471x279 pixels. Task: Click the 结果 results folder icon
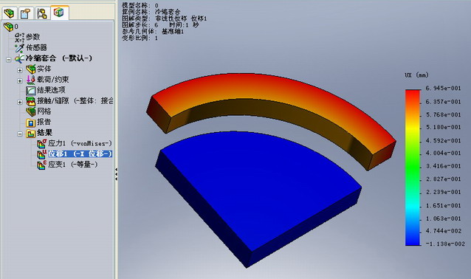click(31, 133)
